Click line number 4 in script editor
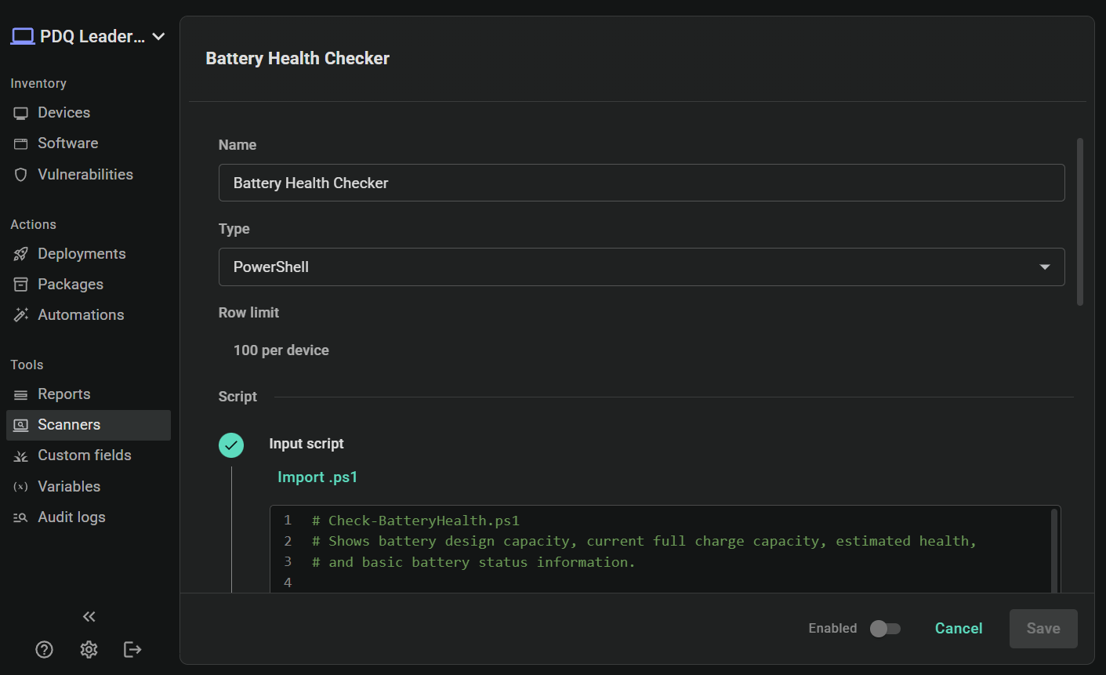The width and height of the screenshot is (1106, 675). pyautogui.click(x=288, y=583)
